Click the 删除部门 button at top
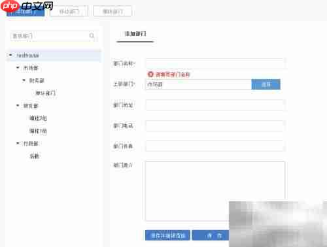Image resolution: width=327 pixels, height=247 pixels. tap(112, 11)
